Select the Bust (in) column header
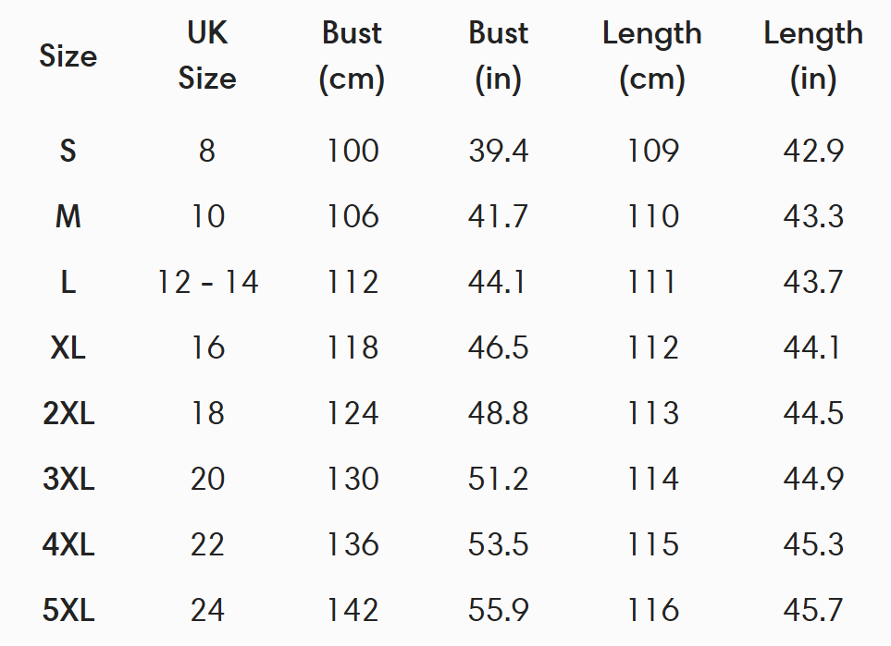Image resolution: width=891 pixels, height=646 pixels. click(x=498, y=56)
